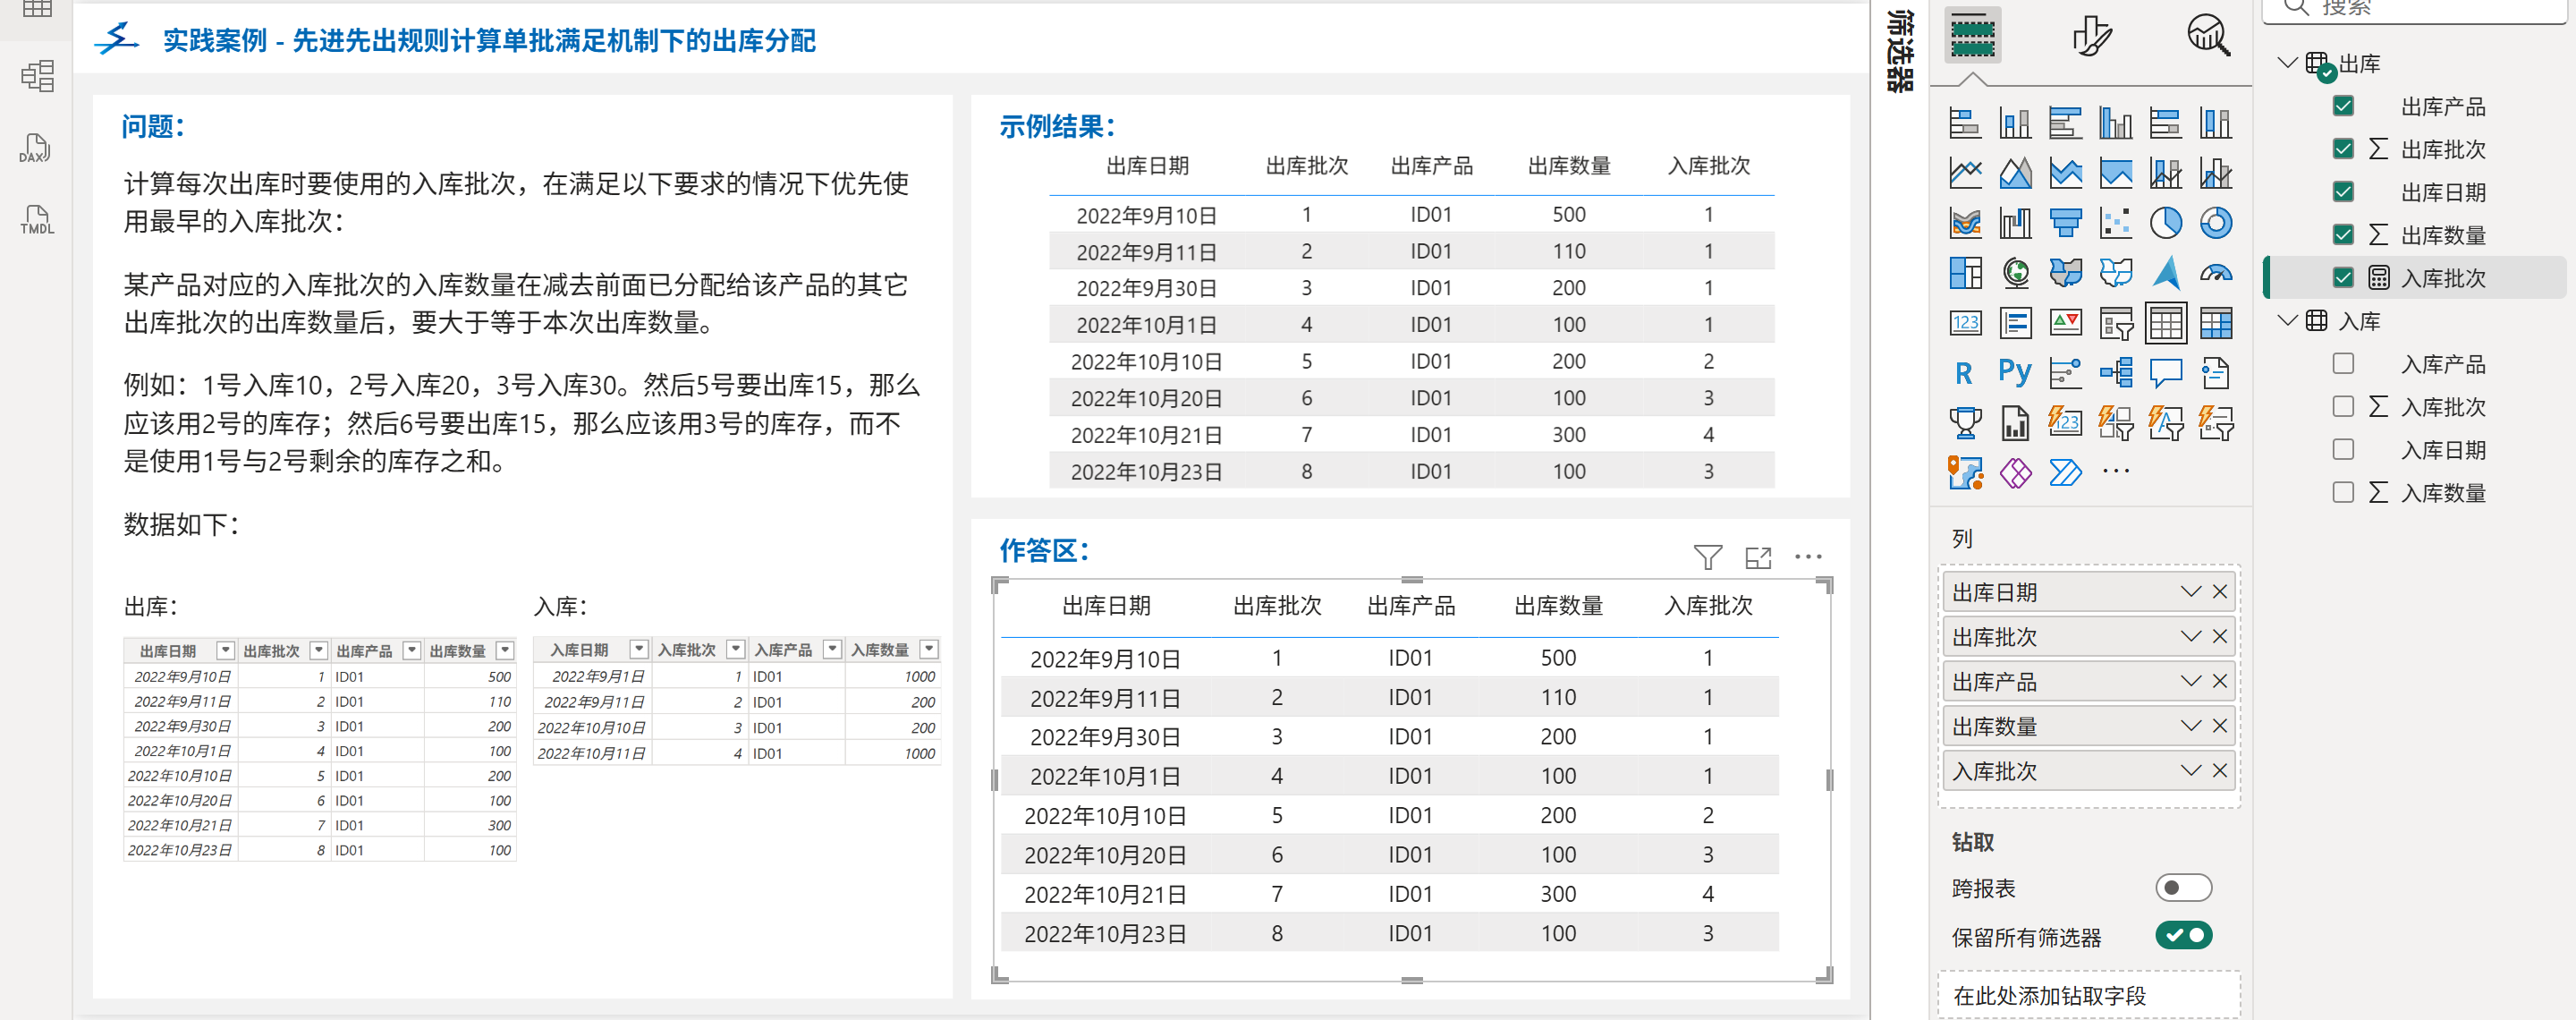The width and height of the screenshot is (2576, 1020).
Task: Choose the Python visual icon
Action: [x=2014, y=373]
